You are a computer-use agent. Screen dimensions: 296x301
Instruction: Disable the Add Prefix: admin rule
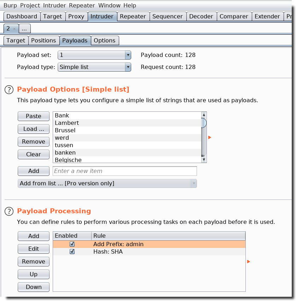(72, 244)
